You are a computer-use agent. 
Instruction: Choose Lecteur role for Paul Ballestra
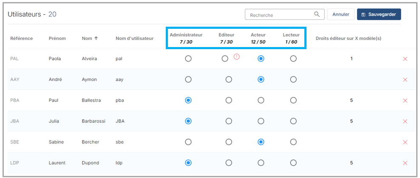click(x=293, y=100)
